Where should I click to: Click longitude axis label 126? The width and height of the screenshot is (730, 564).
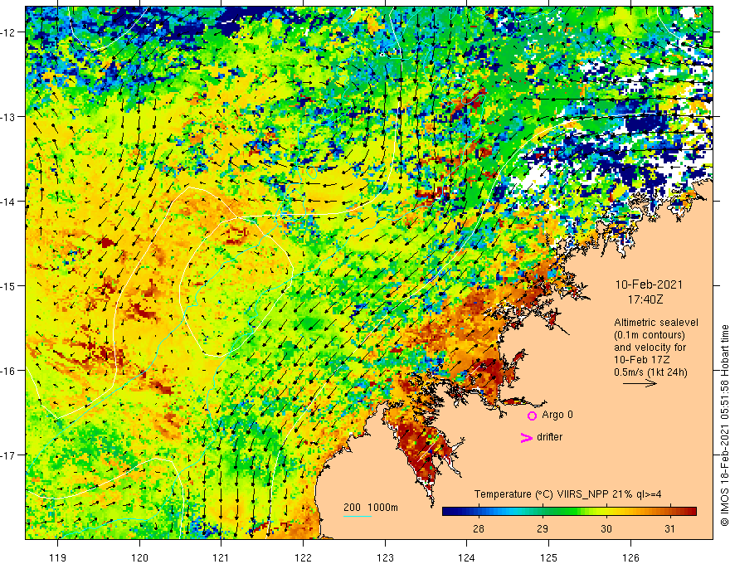coord(630,557)
